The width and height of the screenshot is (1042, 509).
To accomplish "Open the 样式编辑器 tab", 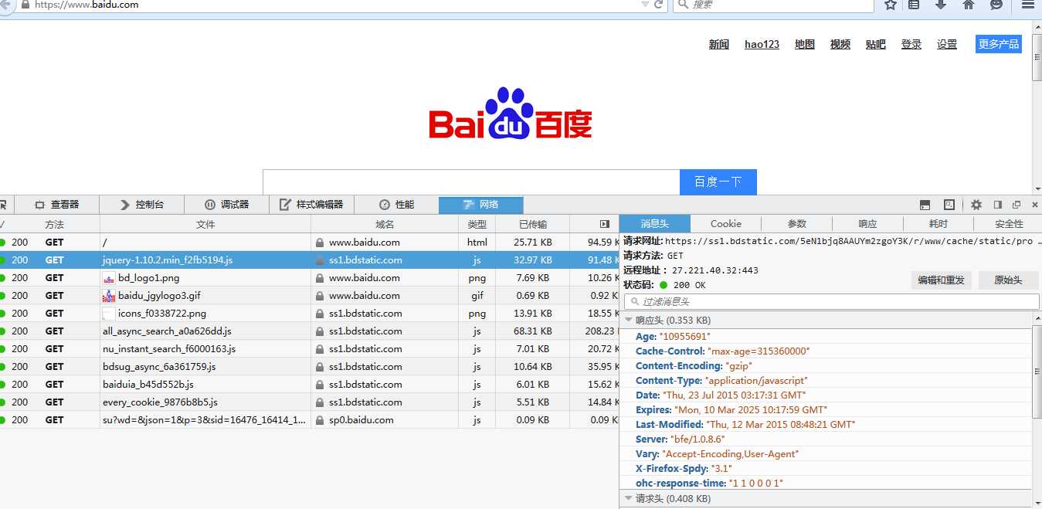I will (311, 205).
